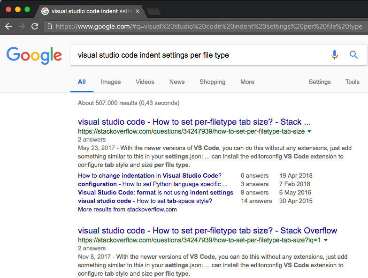Open a new browser tab
The image size is (368, 278).
click(x=153, y=11)
